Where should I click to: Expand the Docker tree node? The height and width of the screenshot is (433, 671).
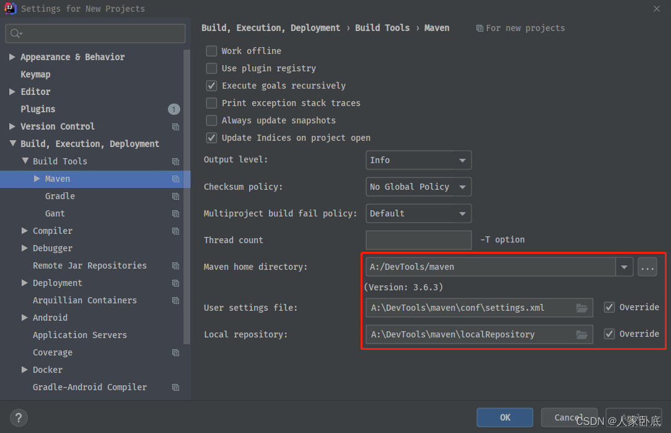(25, 370)
